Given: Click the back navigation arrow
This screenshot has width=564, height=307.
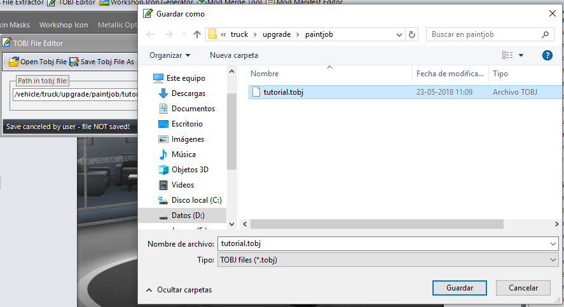Looking at the screenshot, I should click(x=150, y=34).
